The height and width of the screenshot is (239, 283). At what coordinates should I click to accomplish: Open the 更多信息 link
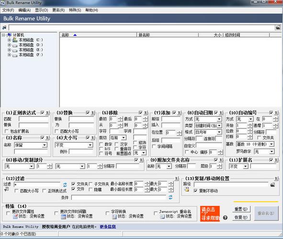(x=108, y=227)
